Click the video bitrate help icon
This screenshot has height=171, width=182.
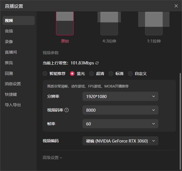pos(67,110)
